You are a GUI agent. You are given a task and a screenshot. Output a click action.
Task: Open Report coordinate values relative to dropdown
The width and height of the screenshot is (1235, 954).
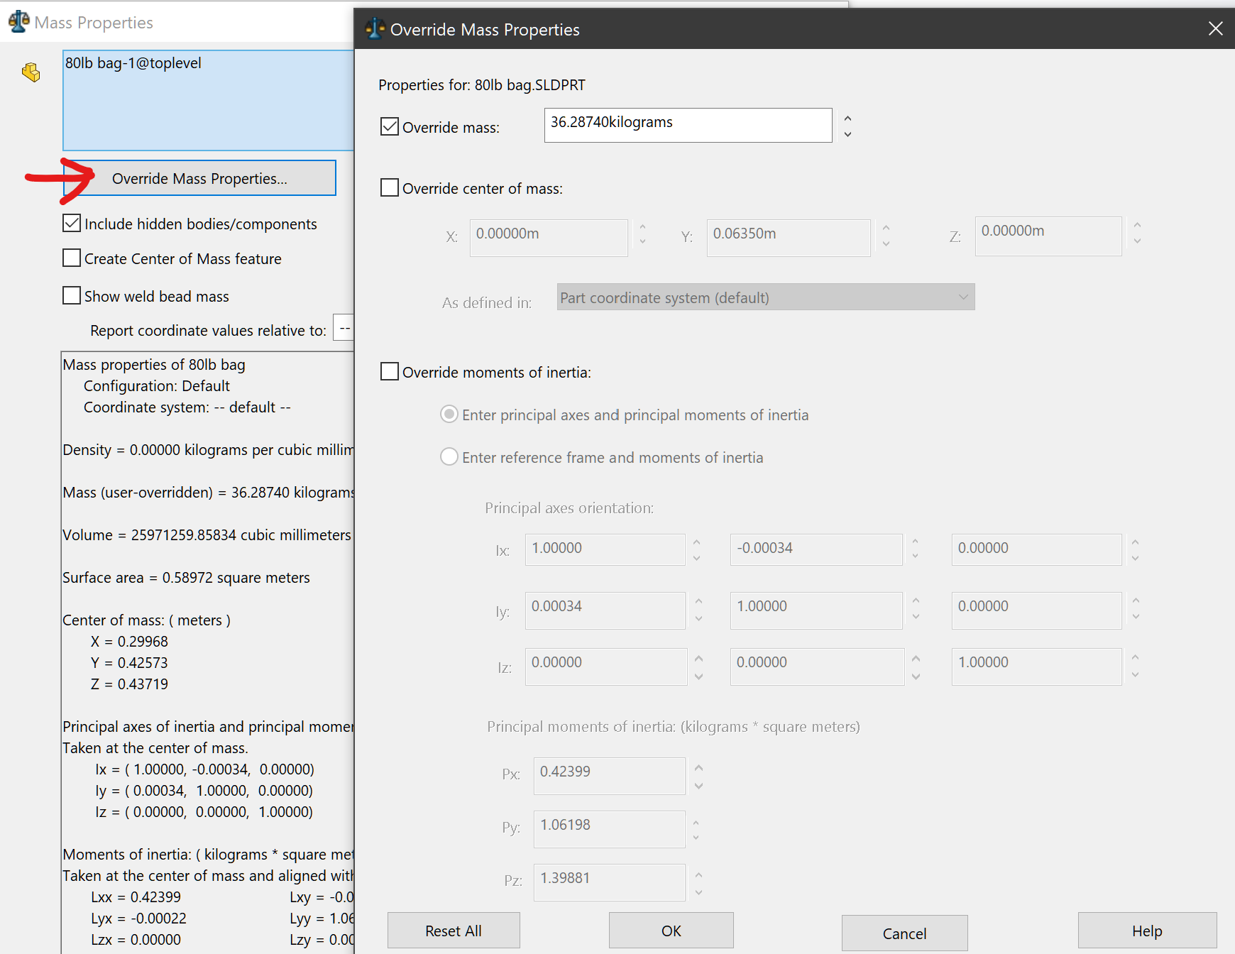click(344, 329)
